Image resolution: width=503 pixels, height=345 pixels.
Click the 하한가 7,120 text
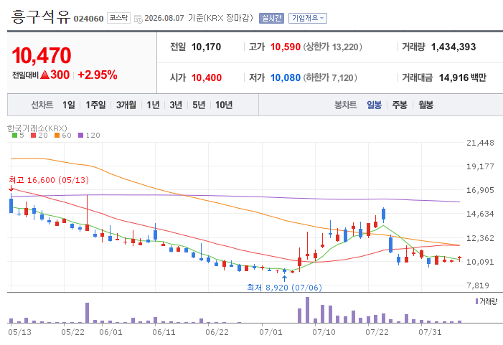pyautogui.click(x=330, y=77)
